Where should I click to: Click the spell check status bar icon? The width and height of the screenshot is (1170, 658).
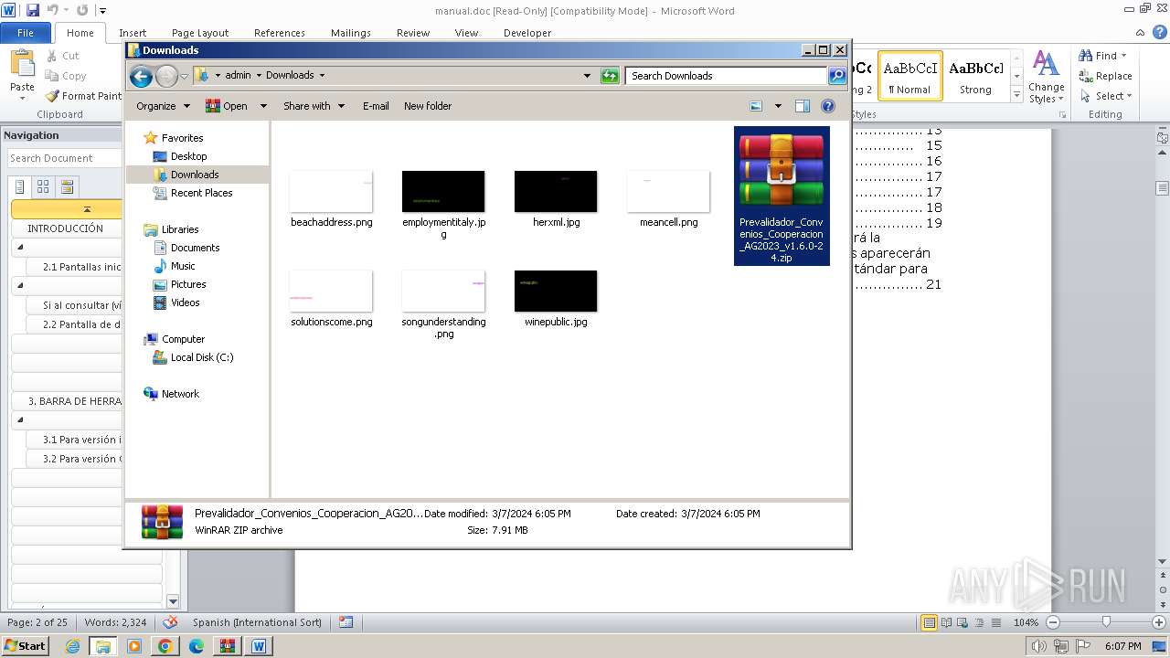[x=170, y=622]
